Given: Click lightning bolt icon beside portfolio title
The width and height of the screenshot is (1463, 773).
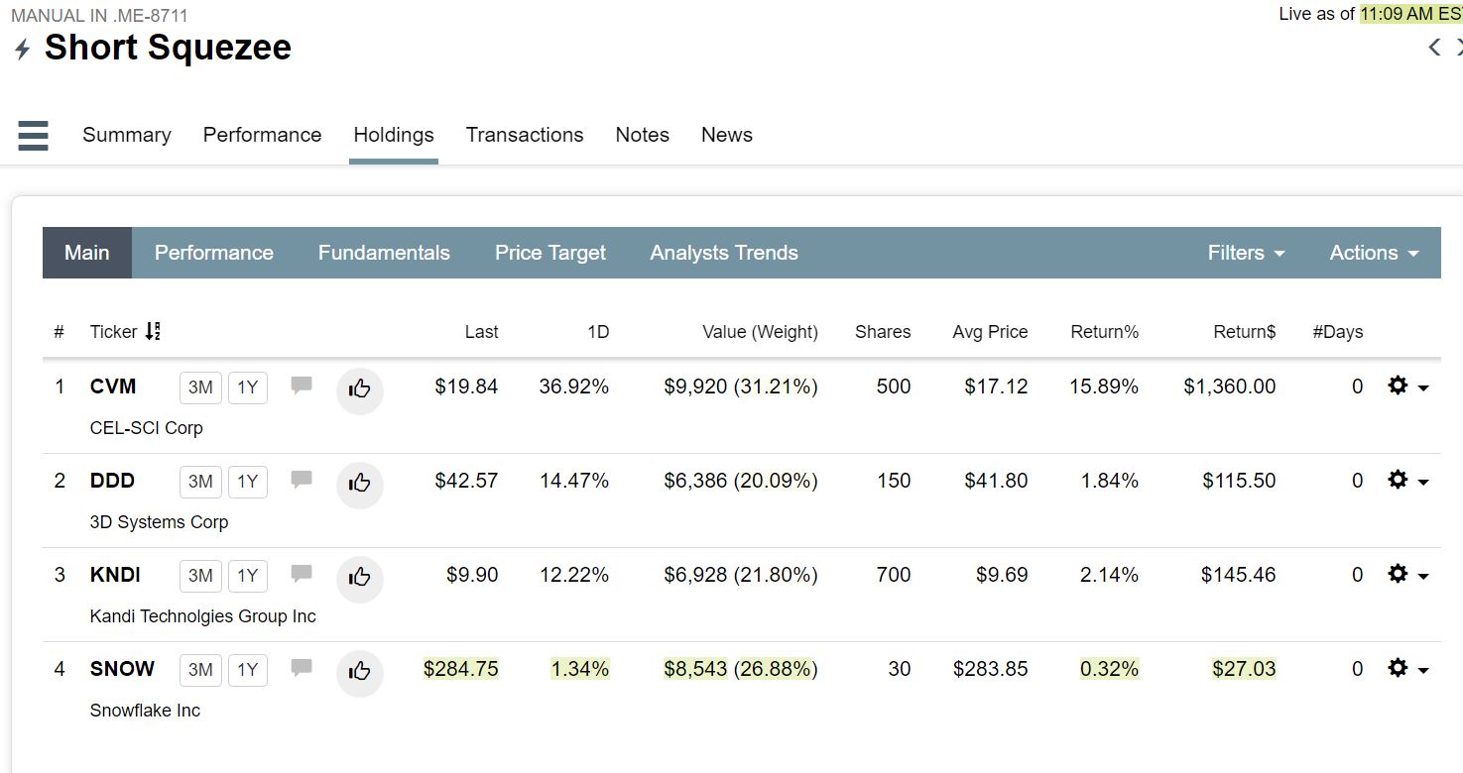Looking at the screenshot, I should pyautogui.click(x=22, y=50).
